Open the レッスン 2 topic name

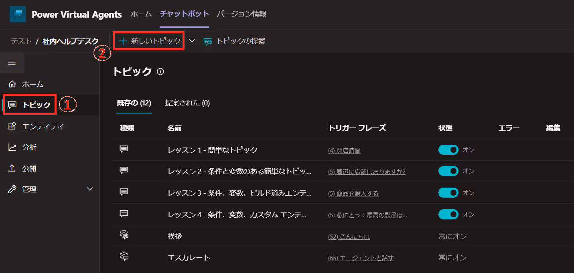(239, 172)
